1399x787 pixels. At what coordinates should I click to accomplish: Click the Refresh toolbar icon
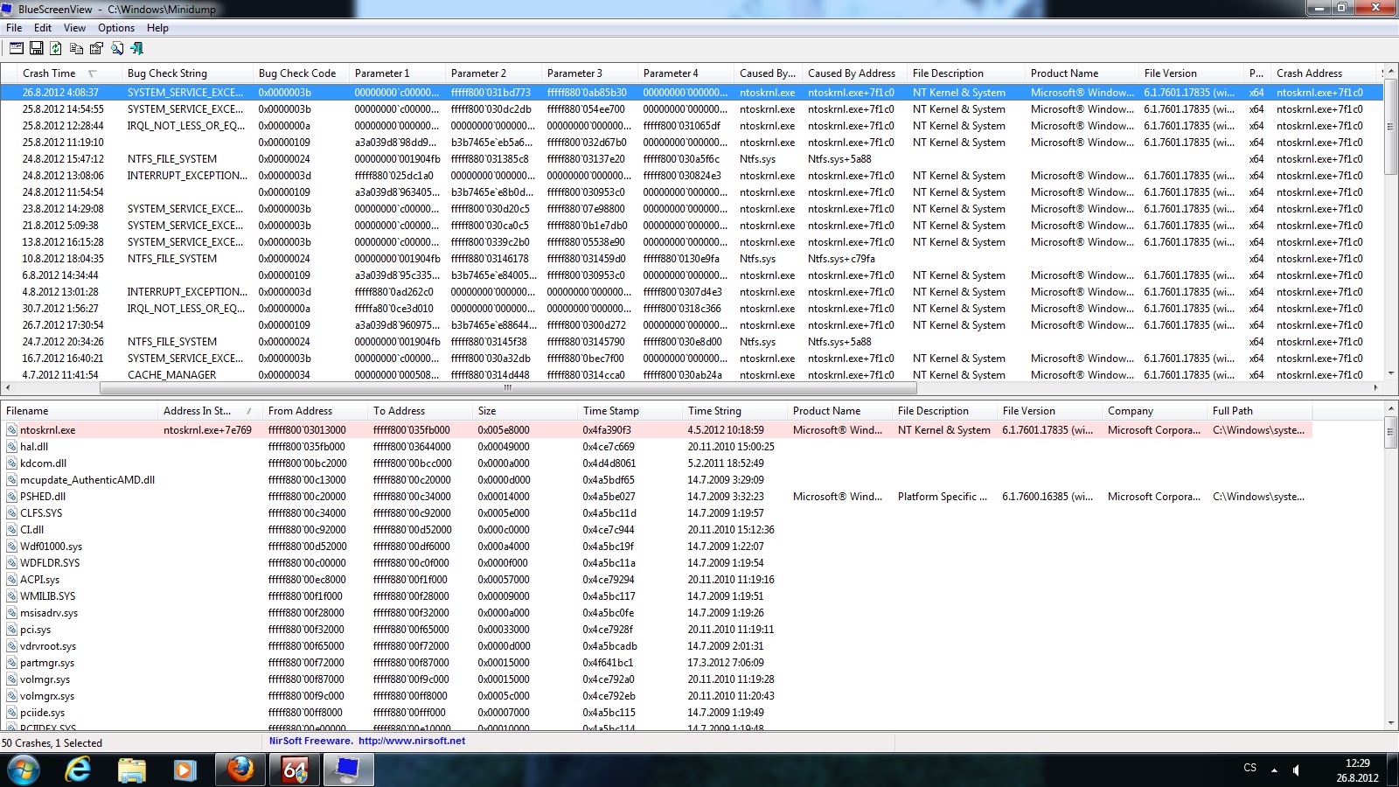(56, 48)
